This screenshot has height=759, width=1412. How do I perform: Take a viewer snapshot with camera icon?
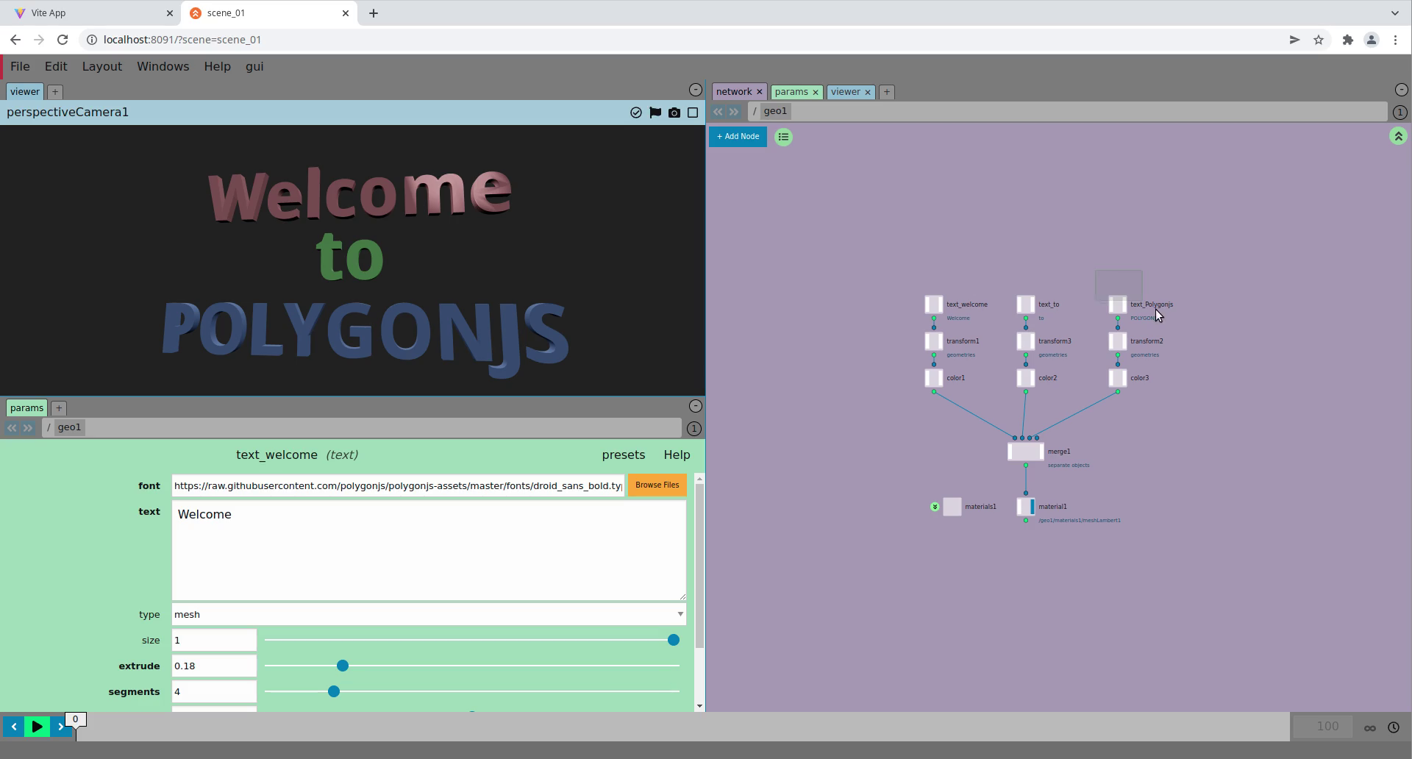(x=674, y=113)
